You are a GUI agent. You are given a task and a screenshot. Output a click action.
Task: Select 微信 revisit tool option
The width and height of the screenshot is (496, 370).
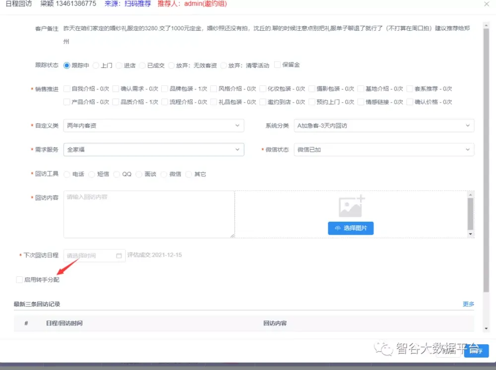tap(164, 174)
